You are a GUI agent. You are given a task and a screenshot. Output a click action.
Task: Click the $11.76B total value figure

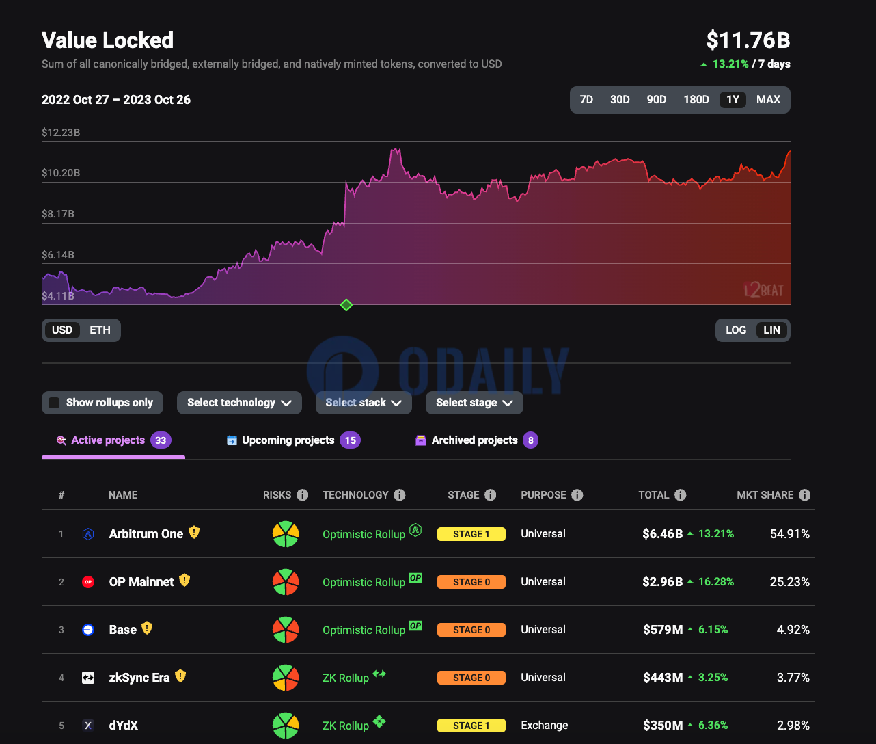click(748, 40)
